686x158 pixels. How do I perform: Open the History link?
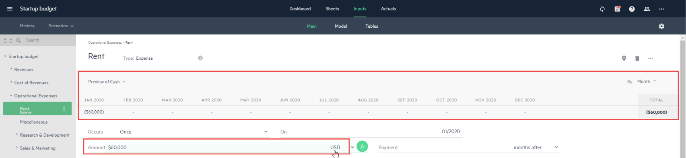(x=27, y=26)
